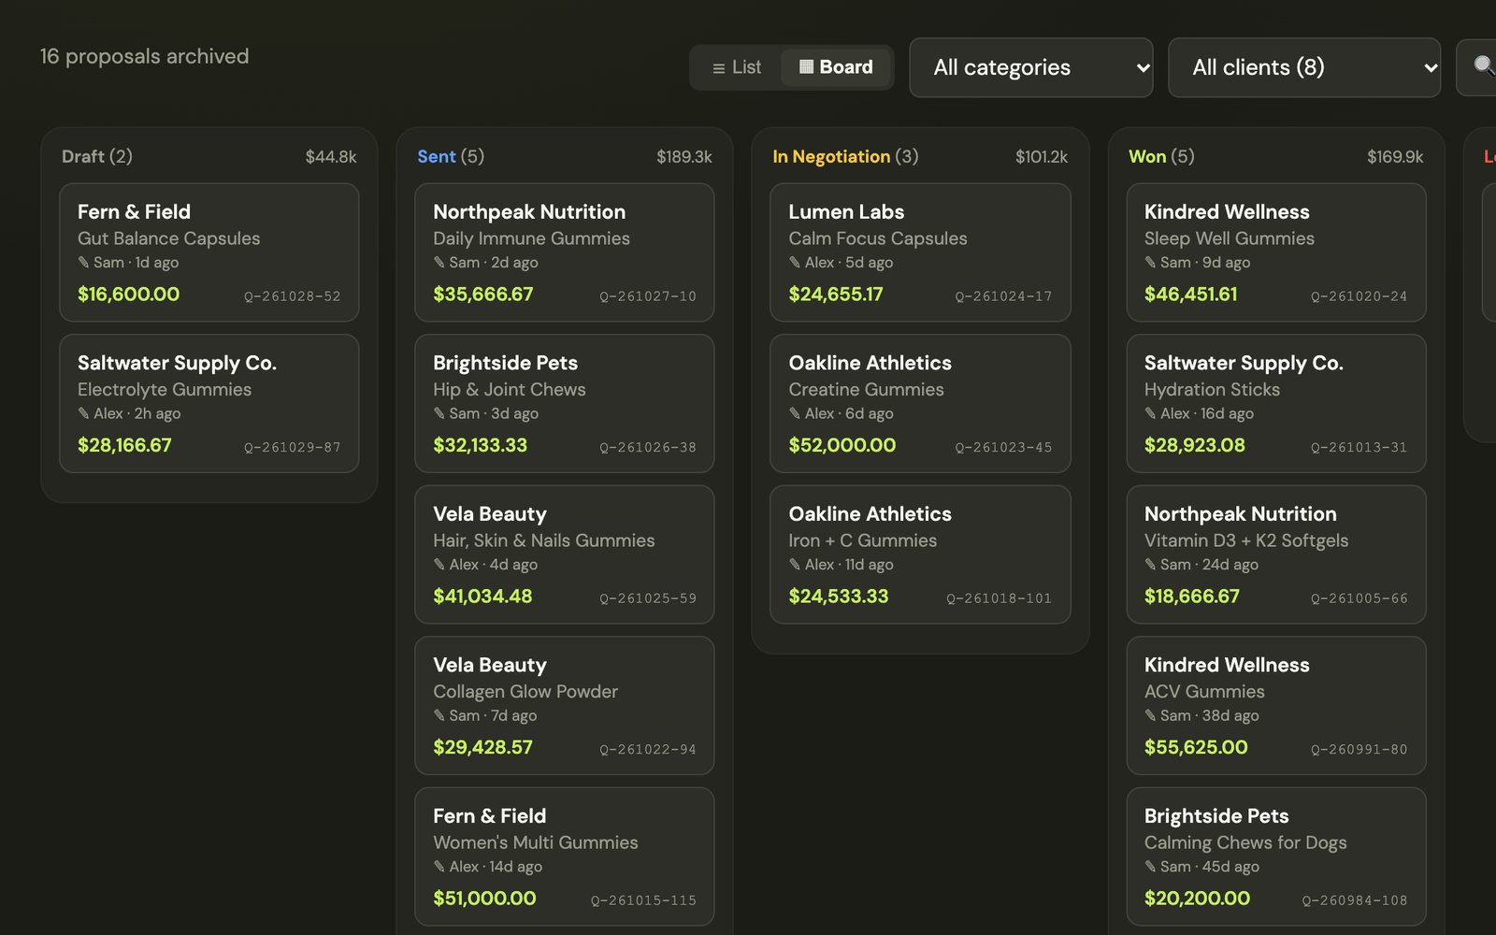Image resolution: width=1496 pixels, height=935 pixels.
Task: Open the All categories dropdown
Action: pyautogui.click(x=1031, y=67)
